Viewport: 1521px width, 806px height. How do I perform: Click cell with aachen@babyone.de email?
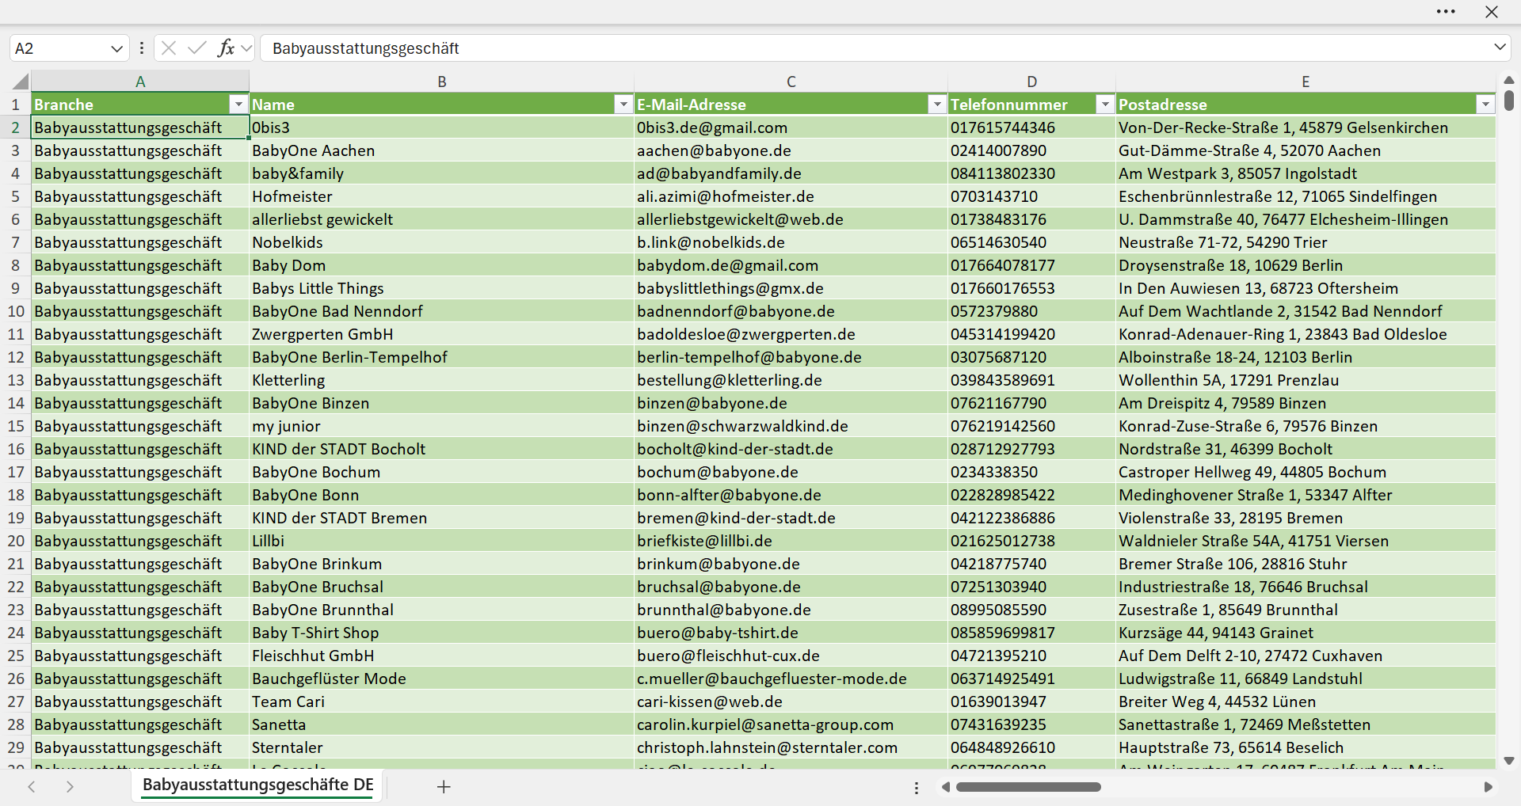[791, 150]
